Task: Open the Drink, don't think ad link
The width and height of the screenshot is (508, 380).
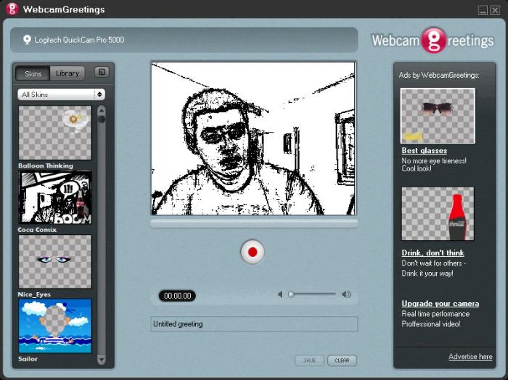Action: click(433, 253)
